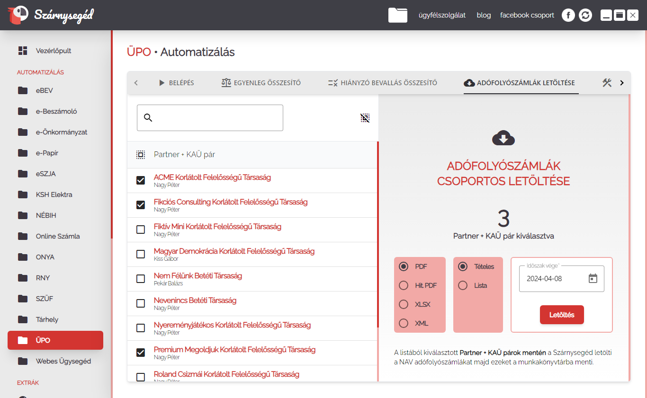Click the deselect all icon beside search
647x398 pixels.
365,118
